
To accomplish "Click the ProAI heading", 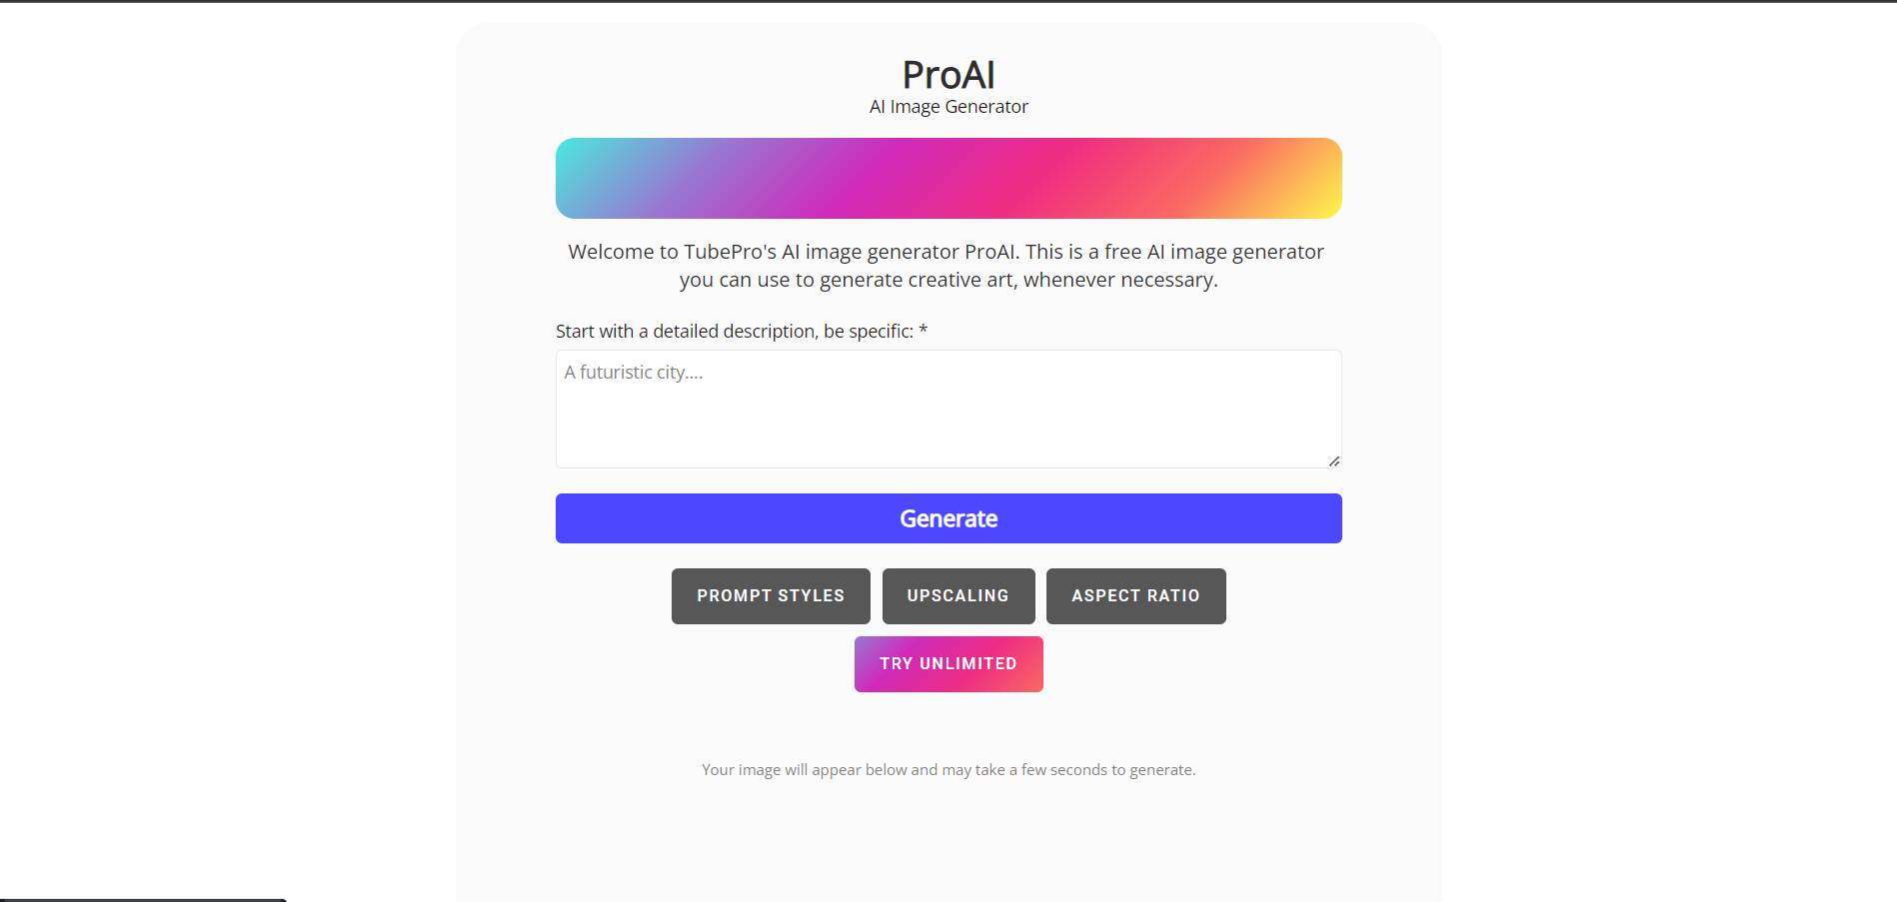I will 948,74.
